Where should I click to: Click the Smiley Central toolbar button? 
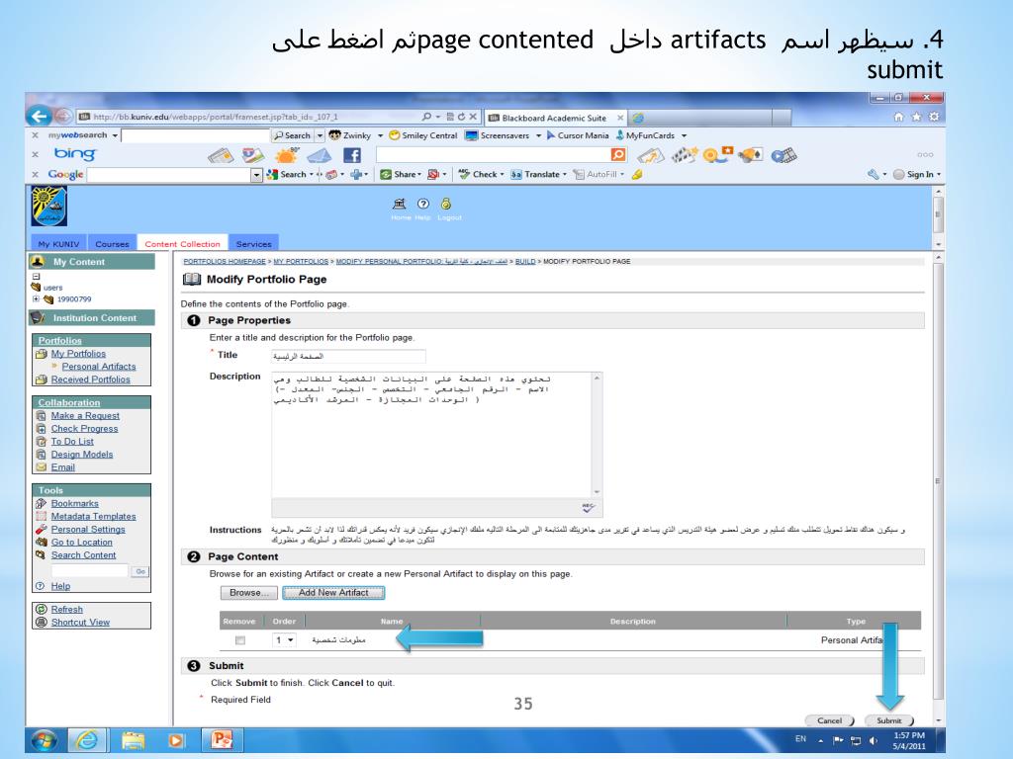423,135
